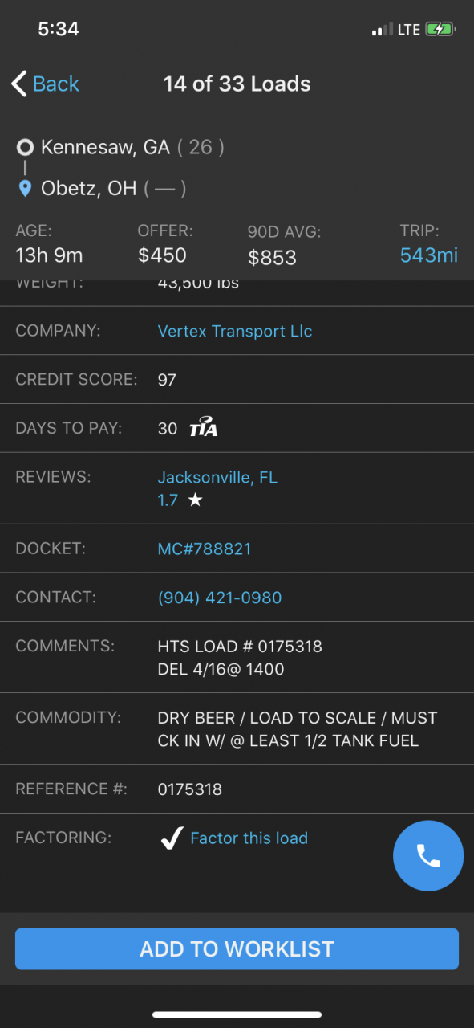This screenshot has height=1028, width=474.
Task: Open docket MC#788821 link
Action: [205, 549]
